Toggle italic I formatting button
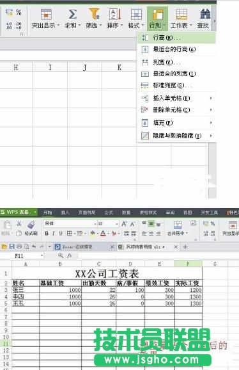 click(x=54, y=234)
